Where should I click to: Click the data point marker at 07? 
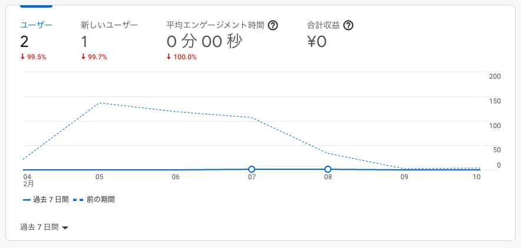[252, 169]
